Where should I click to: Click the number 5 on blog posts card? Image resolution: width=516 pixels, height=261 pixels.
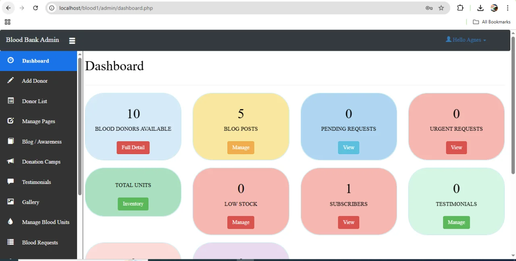click(x=241, y=114)
